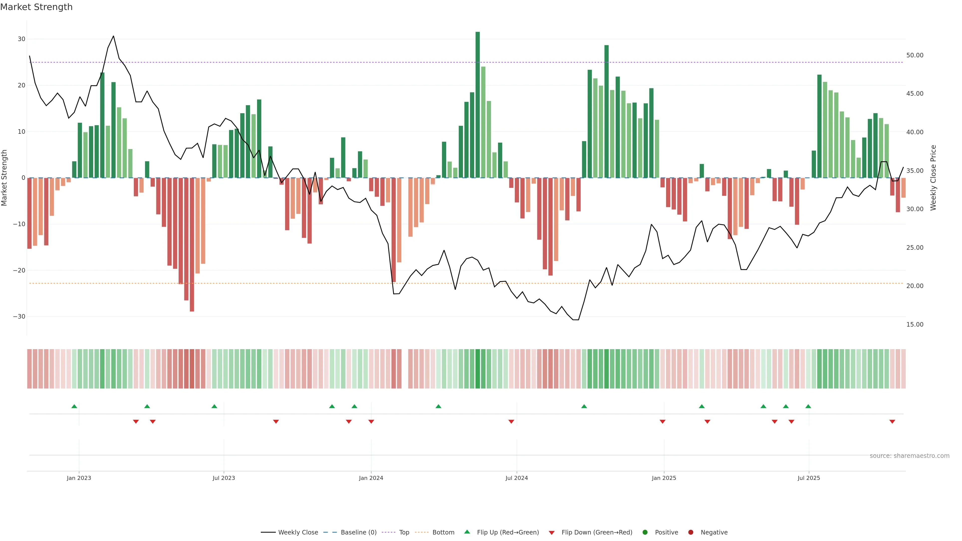Click the leftmost green flip-up triangle marker
The width and height of the screenshot is (962, 541).
coord(74,406)
